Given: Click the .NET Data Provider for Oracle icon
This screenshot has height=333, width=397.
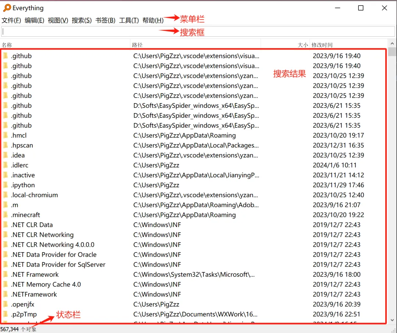Looking at the screenshot, I should click(x=6, y=254).
